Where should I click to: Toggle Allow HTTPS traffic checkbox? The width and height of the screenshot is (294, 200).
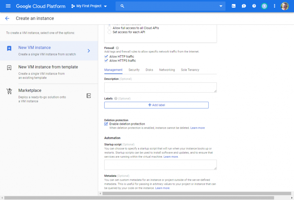pos(106,61)
